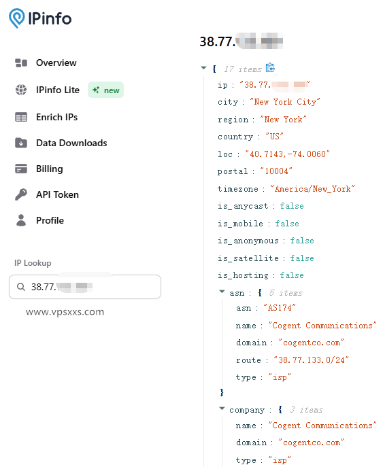Click the Overview dashboard icon
Image resolution: width=383 pixels, height=467 pixels.
coord(21,63)
